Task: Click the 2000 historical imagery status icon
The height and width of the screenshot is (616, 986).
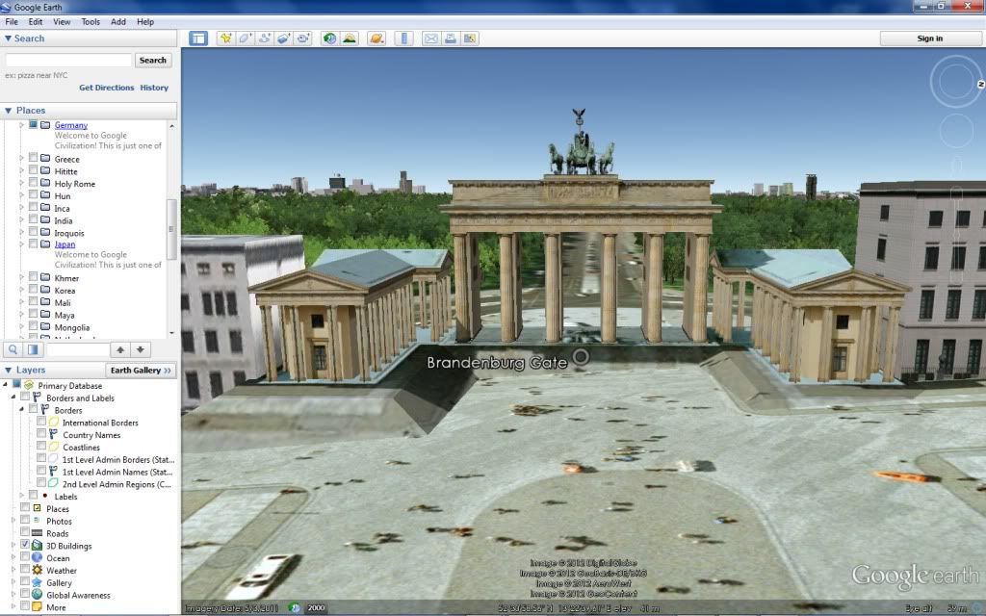Action: [294, 608]
